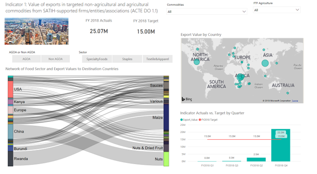
Task: Click the Australia bubble marker on map
Action: click(x=288, y=93)
